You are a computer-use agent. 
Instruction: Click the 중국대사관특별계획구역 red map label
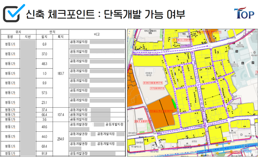(153, 83)
